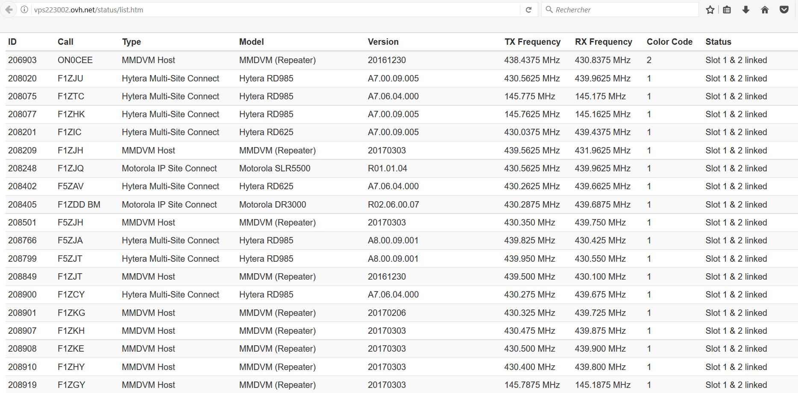
Task: Click the search magnifier icon
Action: (x=549, y=9)
